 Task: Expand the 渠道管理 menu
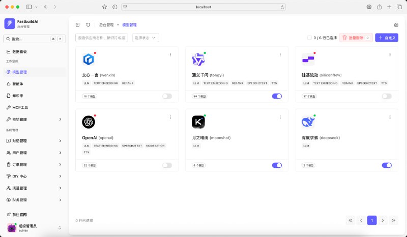(x=34, y=188)
